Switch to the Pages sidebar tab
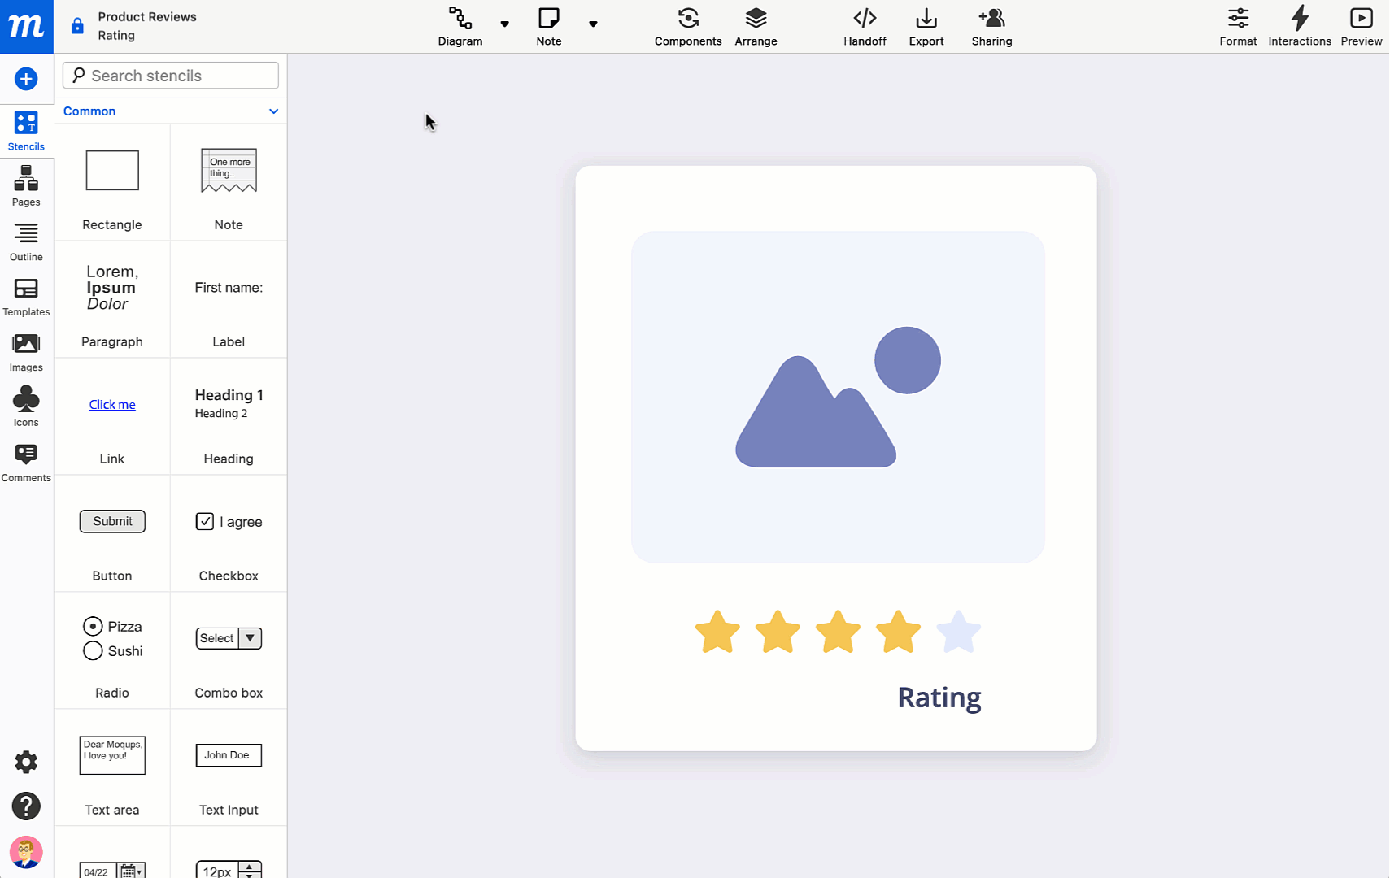1390x878 pixels. coord(26,186)
